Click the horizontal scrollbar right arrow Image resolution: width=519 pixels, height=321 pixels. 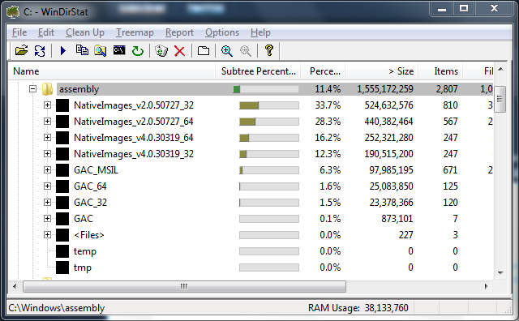coord(486,286)
